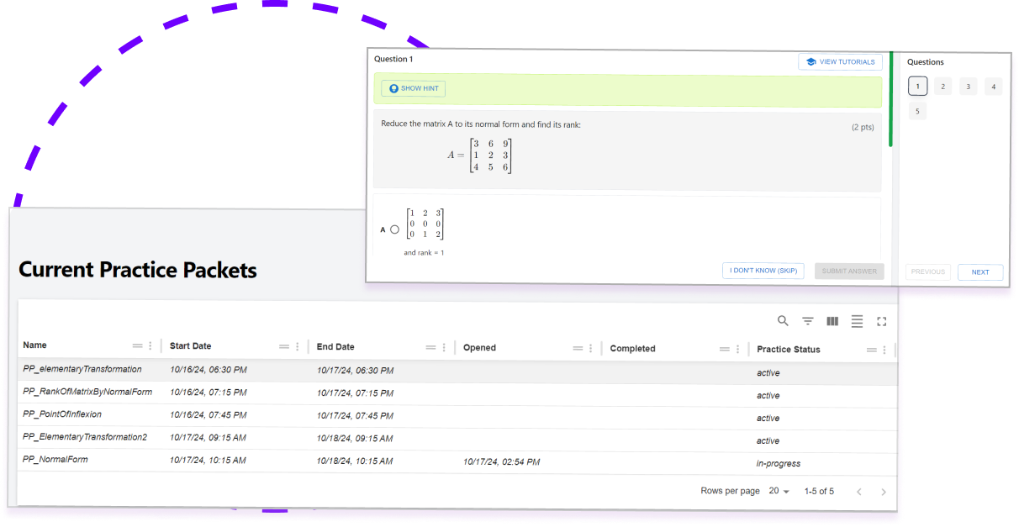The height and width of the screenshot is (527, 1019).
Task: Open the End Date column actions menu
Action: pos(444,347)
